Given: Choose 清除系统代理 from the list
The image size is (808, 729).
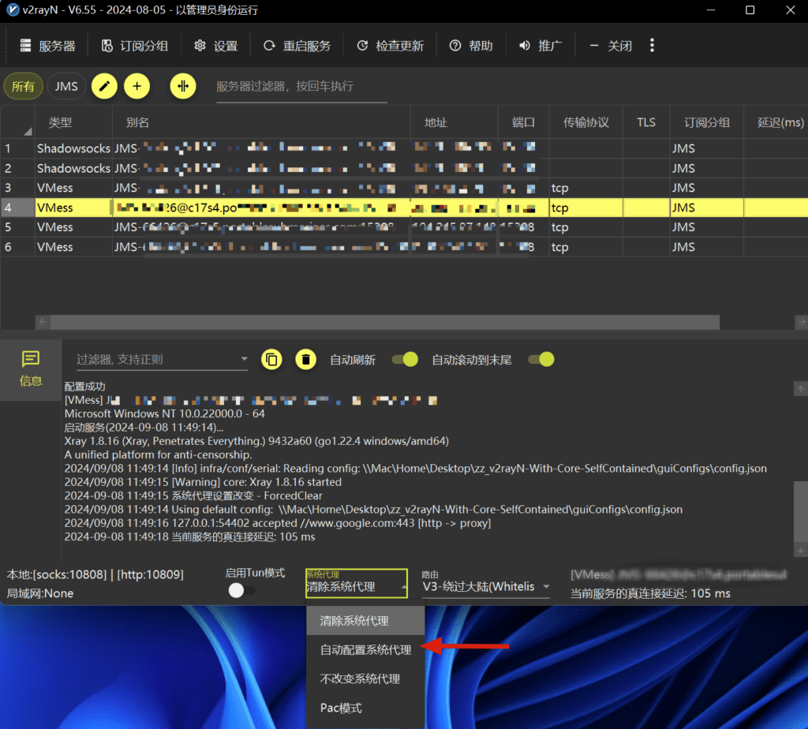Looking at the screenshot, I should point(365,621).
